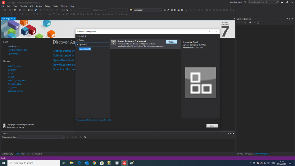Click the New Project toolbar icon

pos(15,10)
